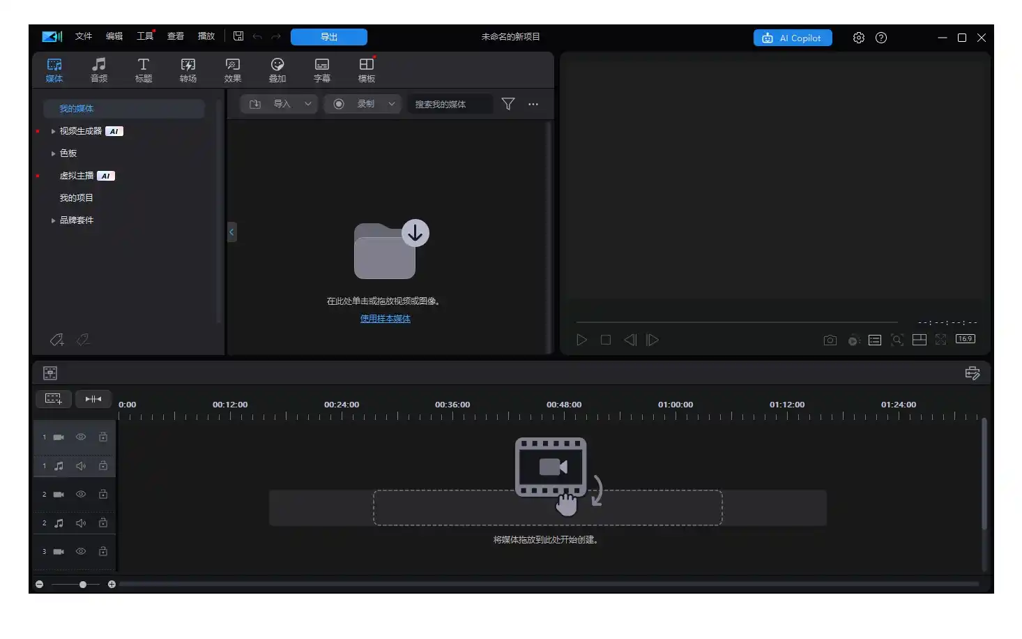Take a snapshot with the camera icon

pyautogui.click(x=830, y=340)
